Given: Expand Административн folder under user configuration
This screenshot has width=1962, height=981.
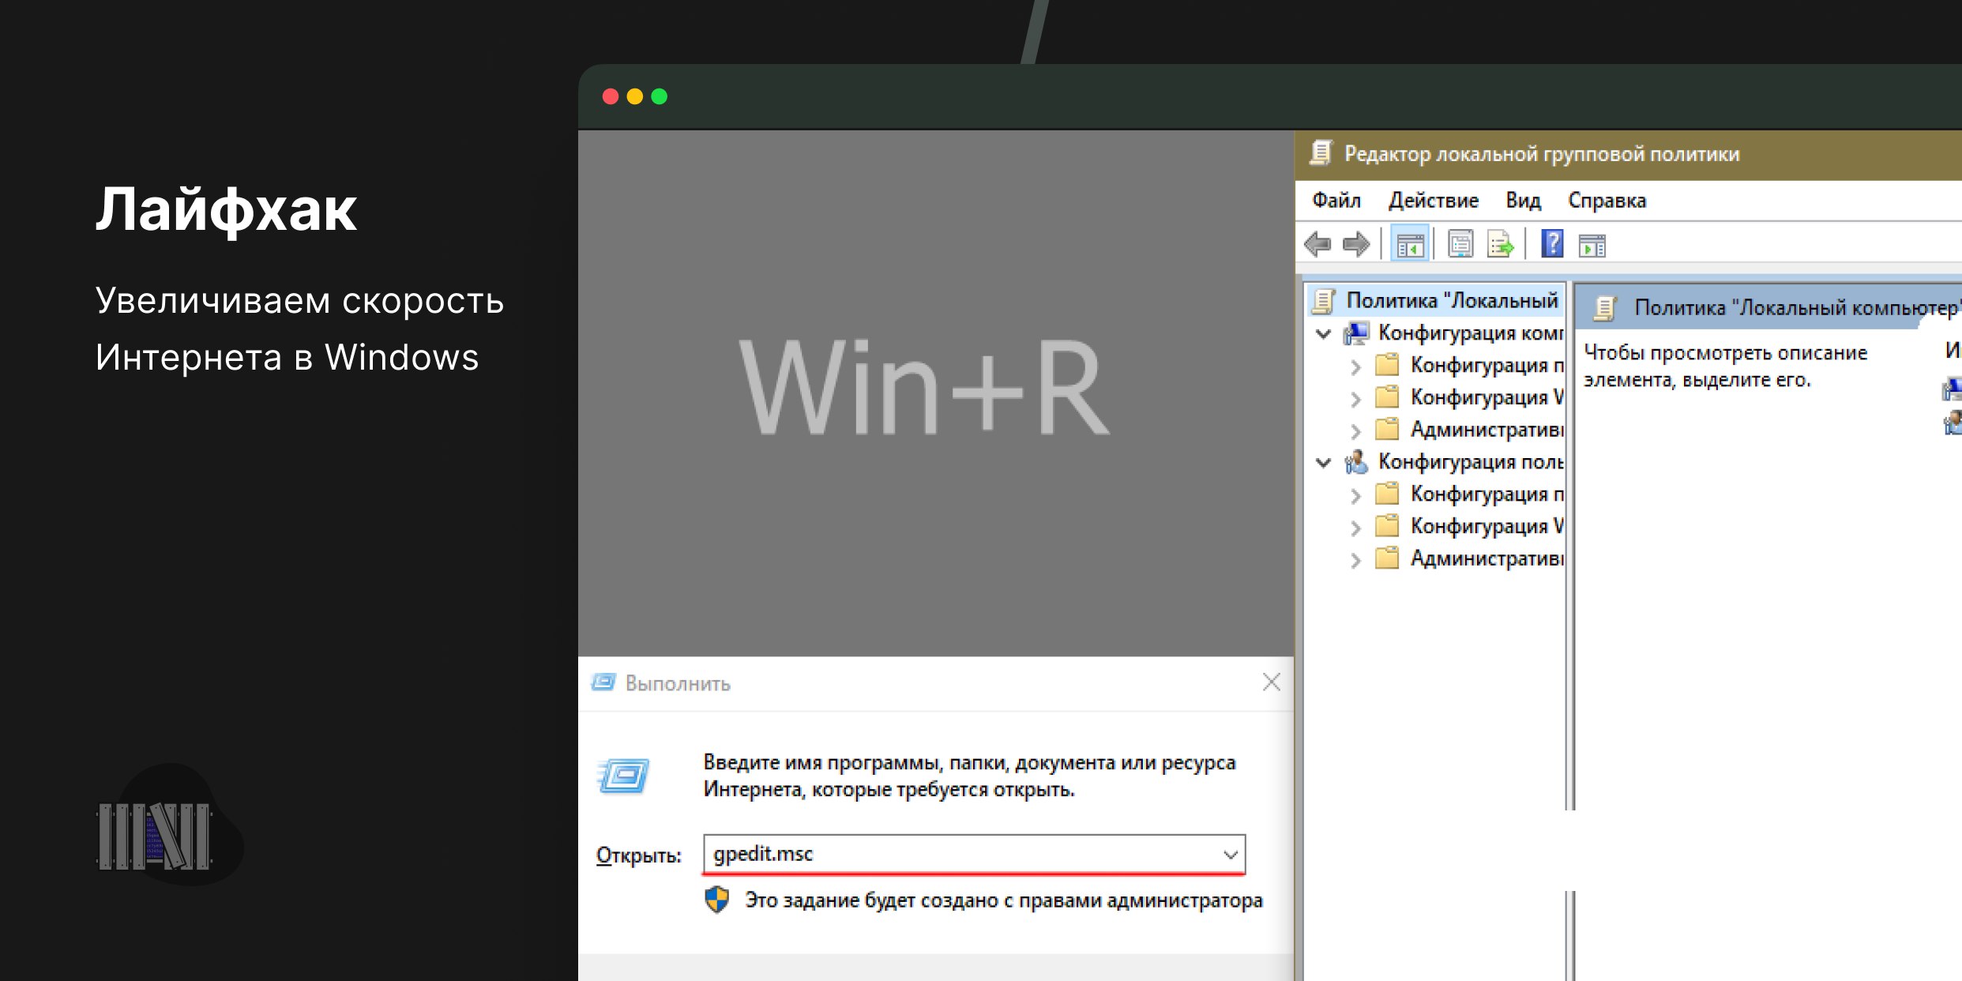Looking at the screenshot, I should (1356, 560).
